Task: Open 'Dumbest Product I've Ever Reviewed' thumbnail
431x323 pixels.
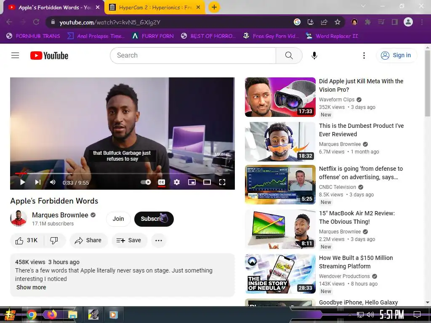Action: coord(280,141)
